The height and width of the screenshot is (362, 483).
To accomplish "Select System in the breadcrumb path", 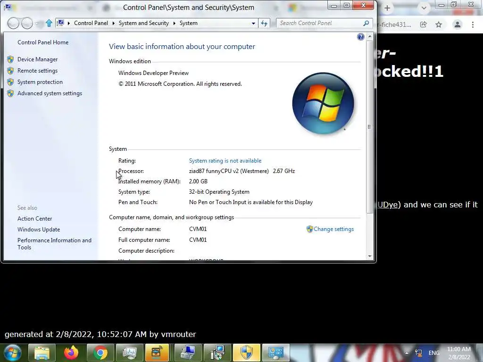I will coord(189,23).
